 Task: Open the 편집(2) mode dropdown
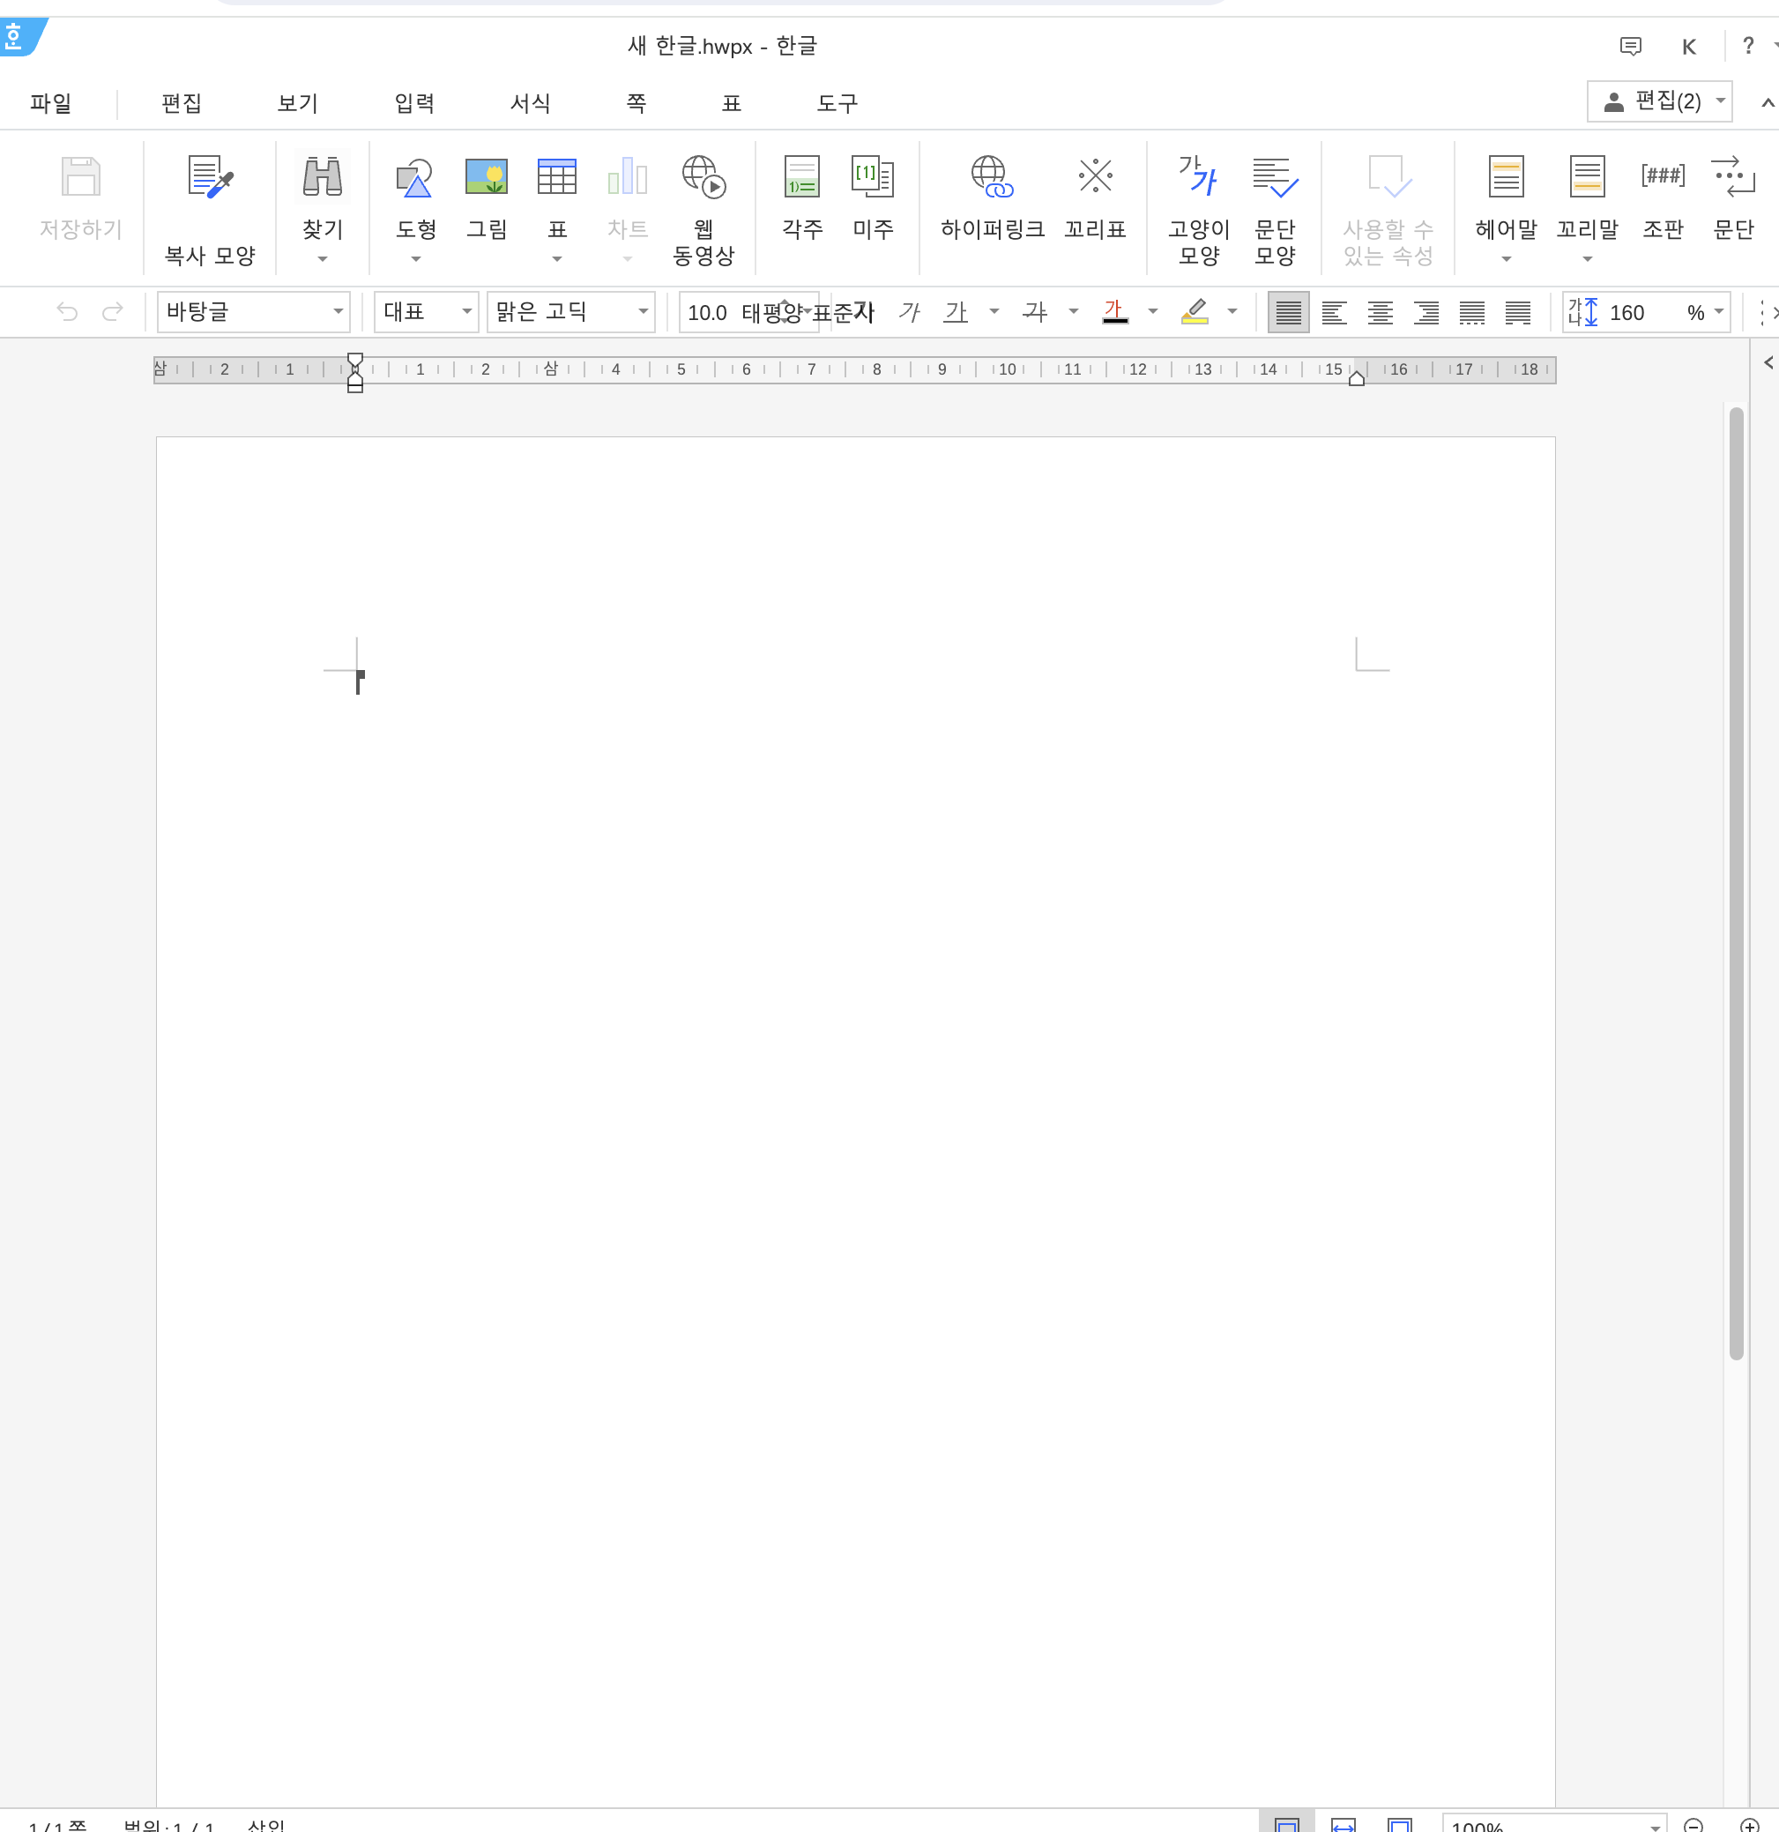1659,102
